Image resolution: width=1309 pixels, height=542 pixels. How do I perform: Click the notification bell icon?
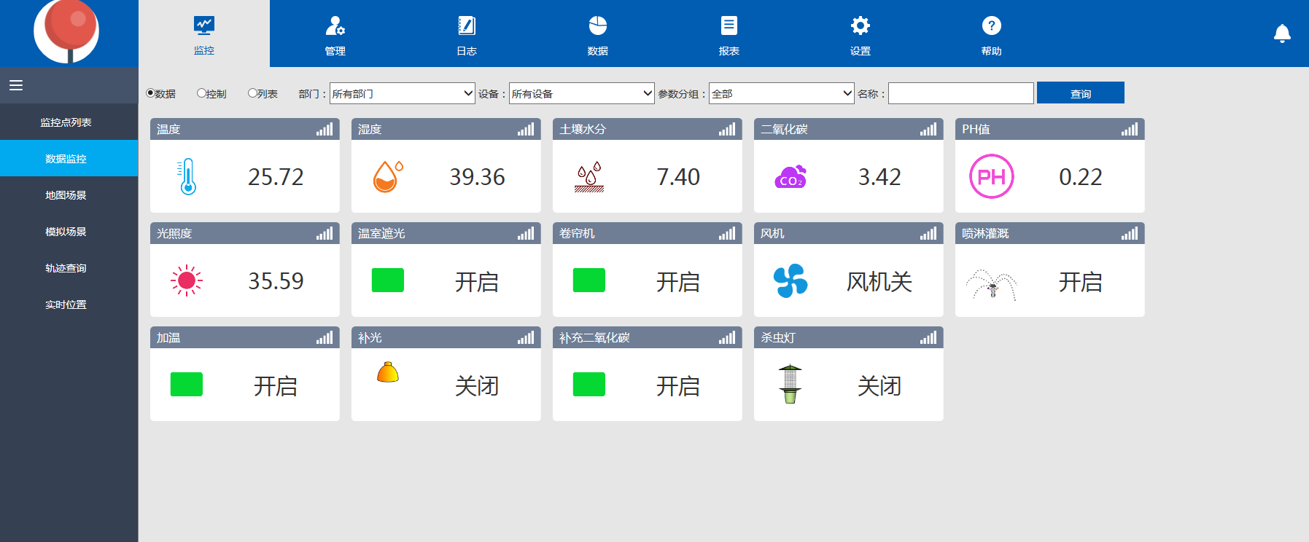[x=1281, y=34]
